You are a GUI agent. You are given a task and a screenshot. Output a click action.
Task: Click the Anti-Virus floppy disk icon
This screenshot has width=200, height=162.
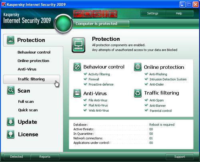77,93
